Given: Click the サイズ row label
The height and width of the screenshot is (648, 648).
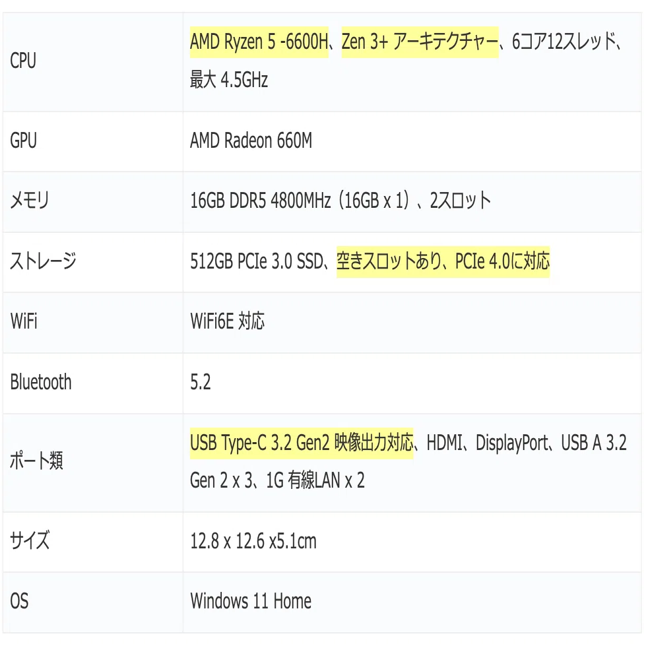Looking at the screenshot, I should coord(30,540).
